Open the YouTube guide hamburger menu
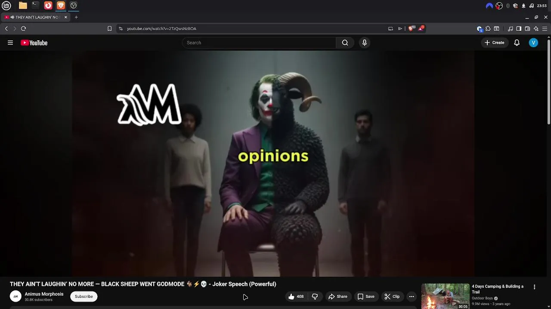 pos(10,42)
